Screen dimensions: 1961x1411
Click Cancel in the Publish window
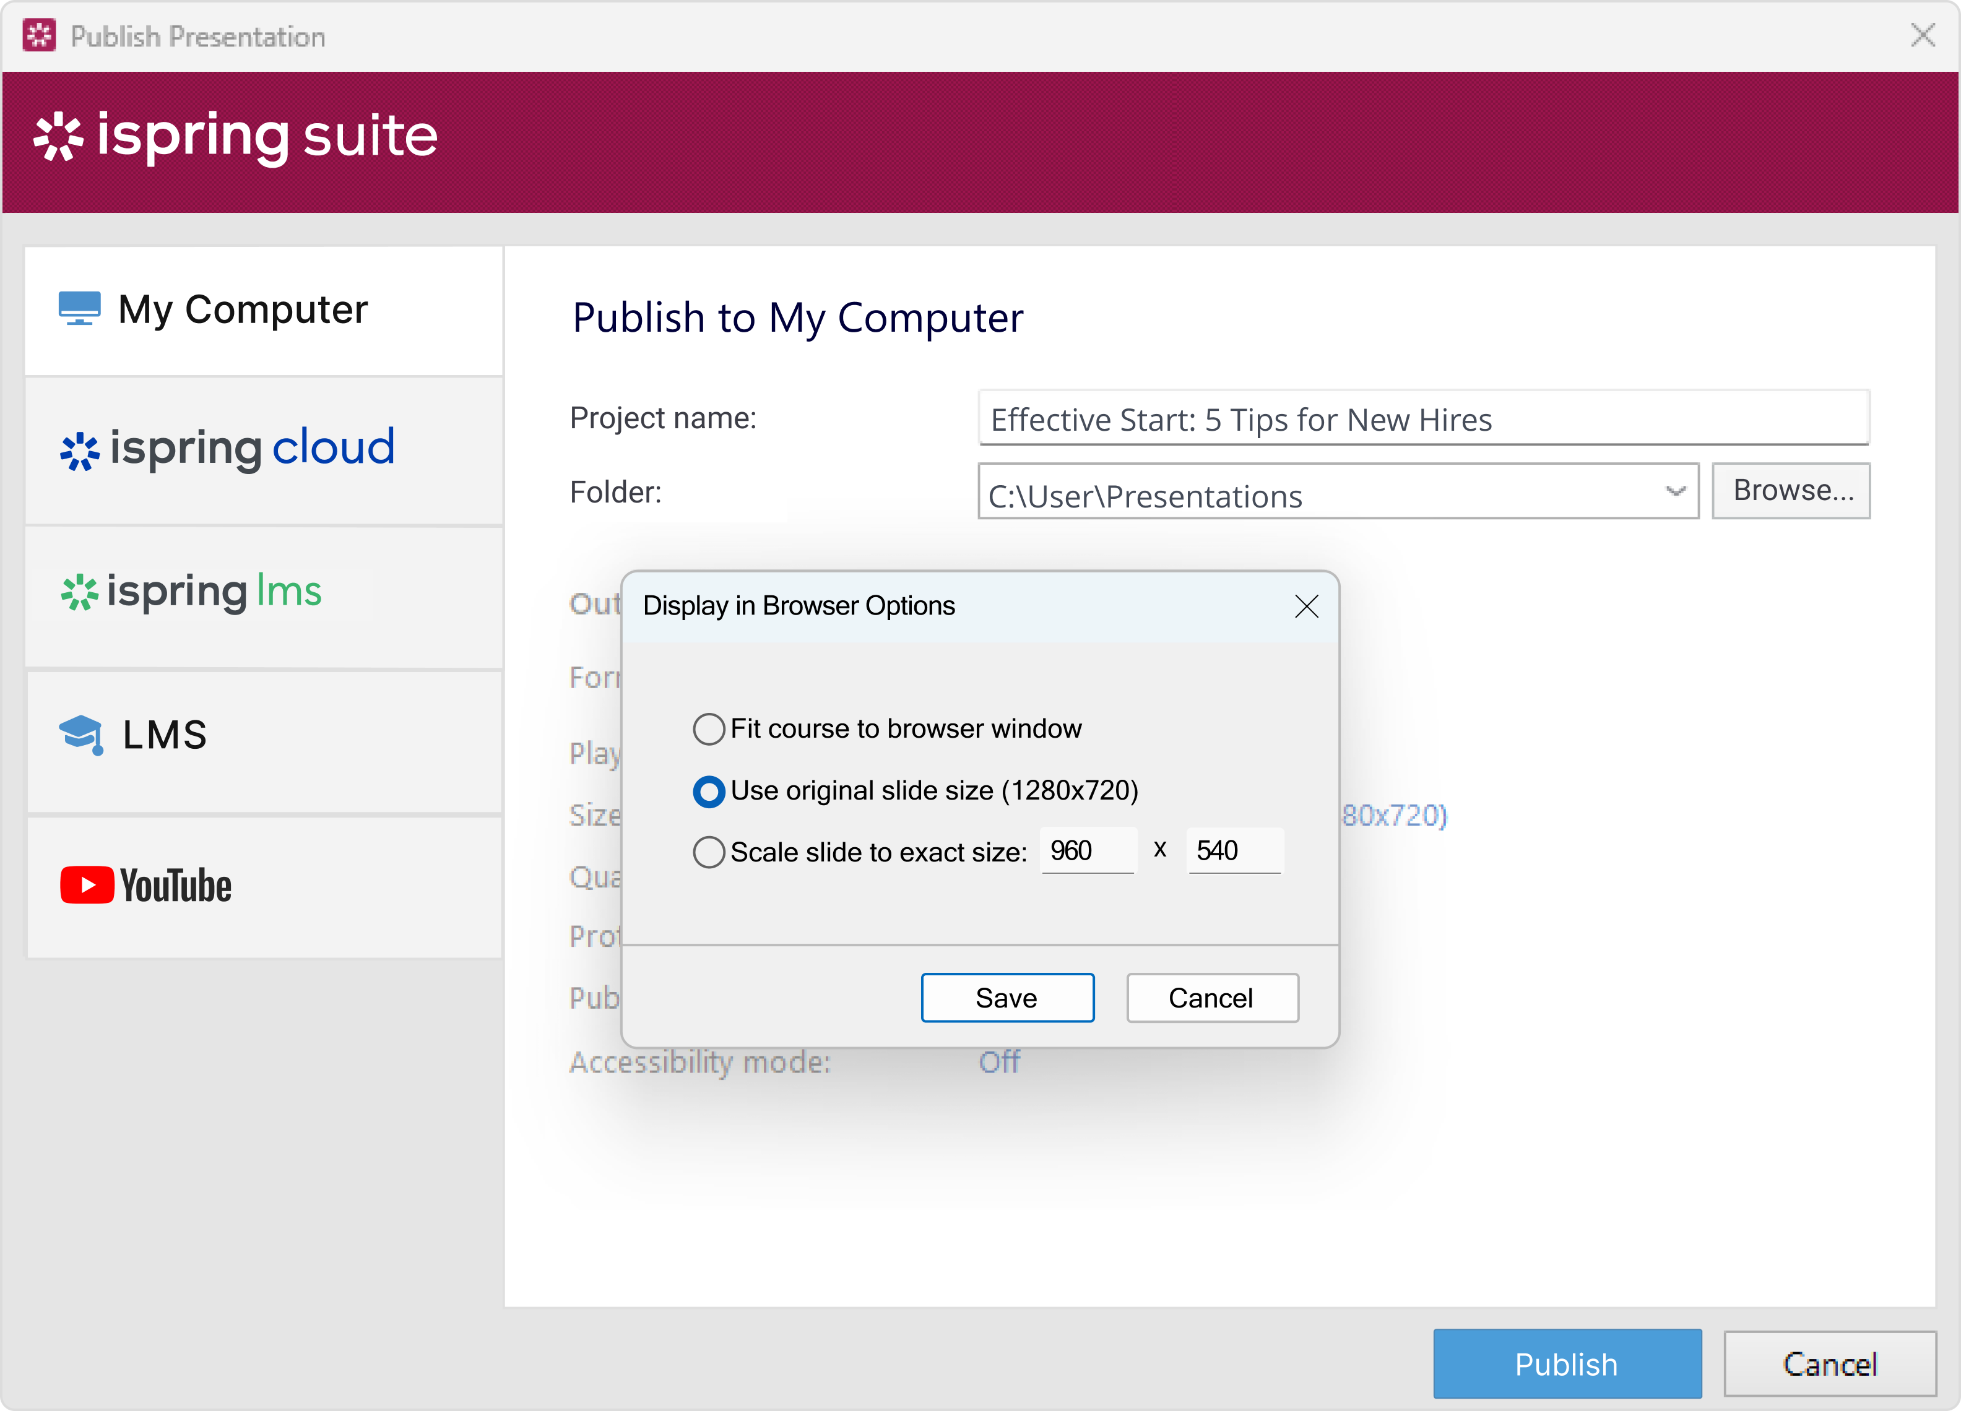(1830, 1363)
